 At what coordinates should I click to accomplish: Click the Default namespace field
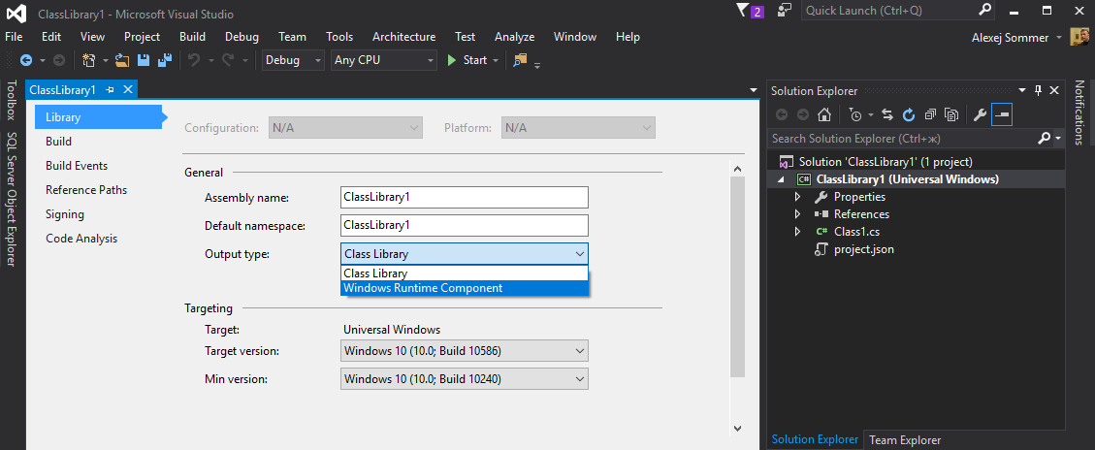pyautogui.click(x=465, y=226)
